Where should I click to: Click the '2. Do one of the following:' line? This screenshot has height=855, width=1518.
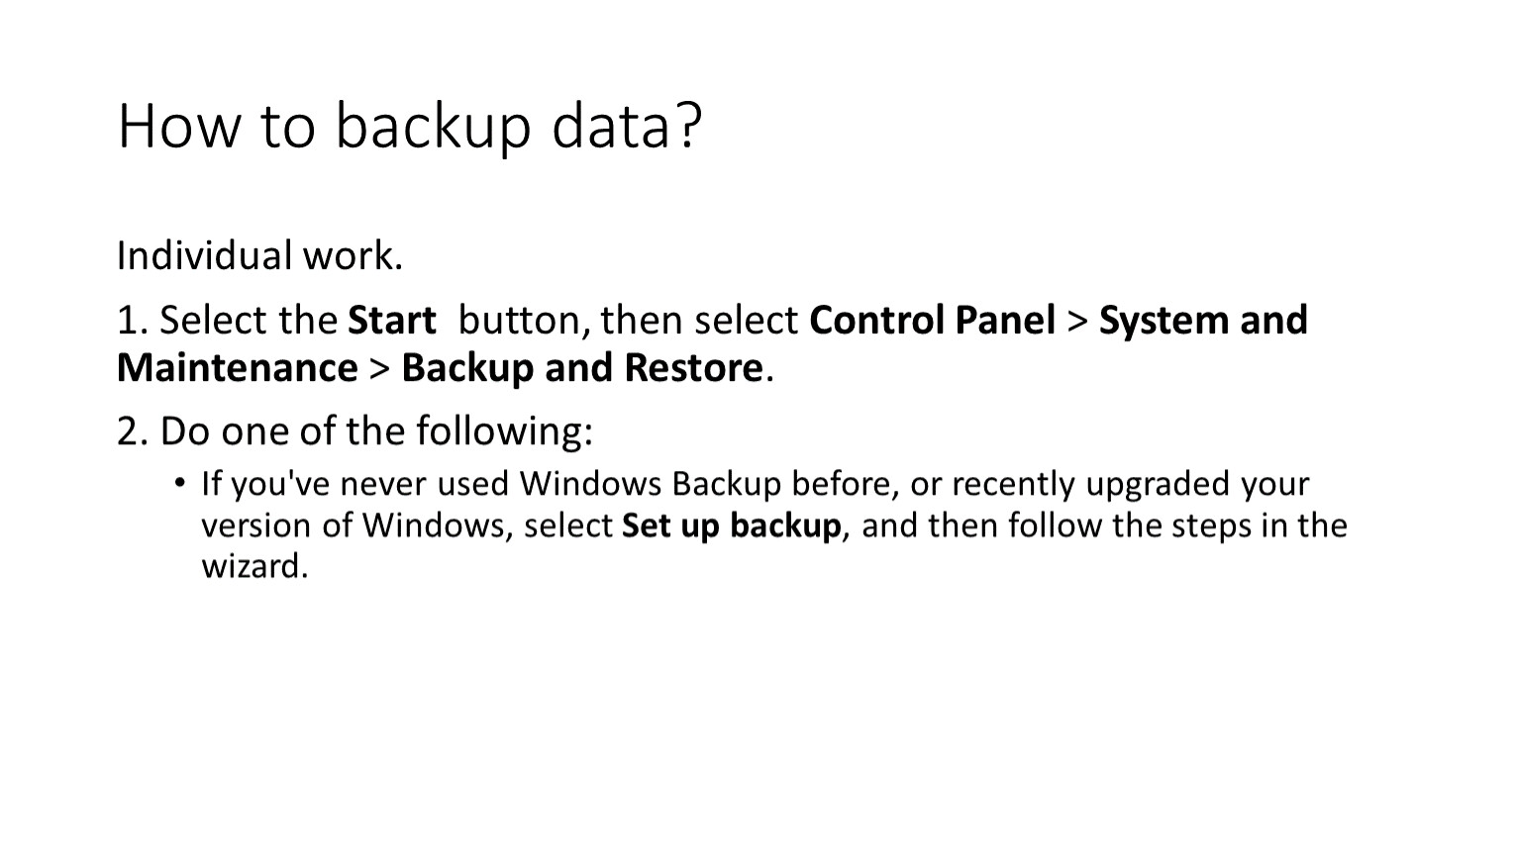coord(354,430)
